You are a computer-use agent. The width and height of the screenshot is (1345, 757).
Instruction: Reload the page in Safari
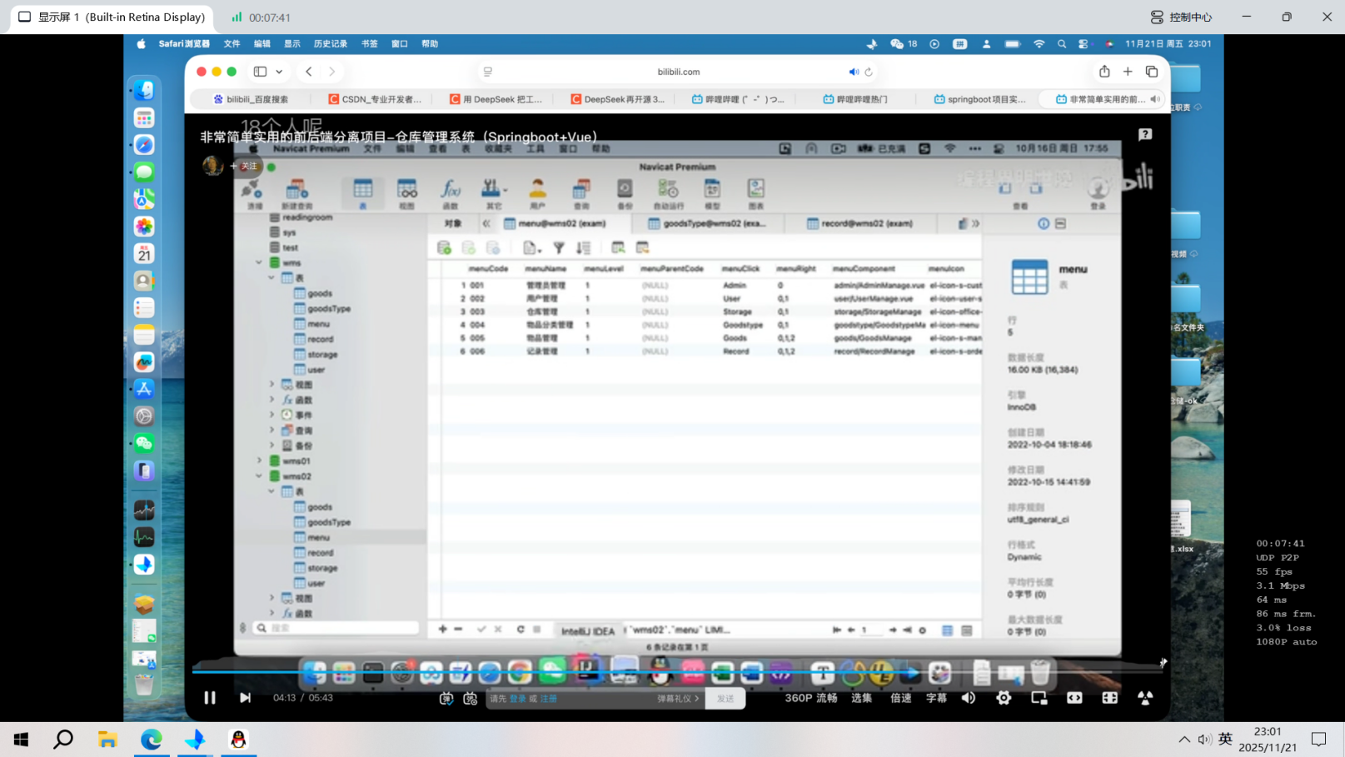(x=869, y=72)
